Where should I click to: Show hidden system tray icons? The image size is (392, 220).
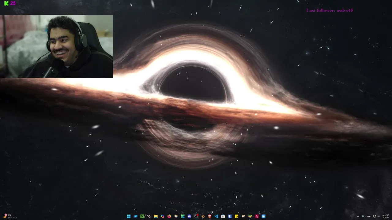pos(358,216)
